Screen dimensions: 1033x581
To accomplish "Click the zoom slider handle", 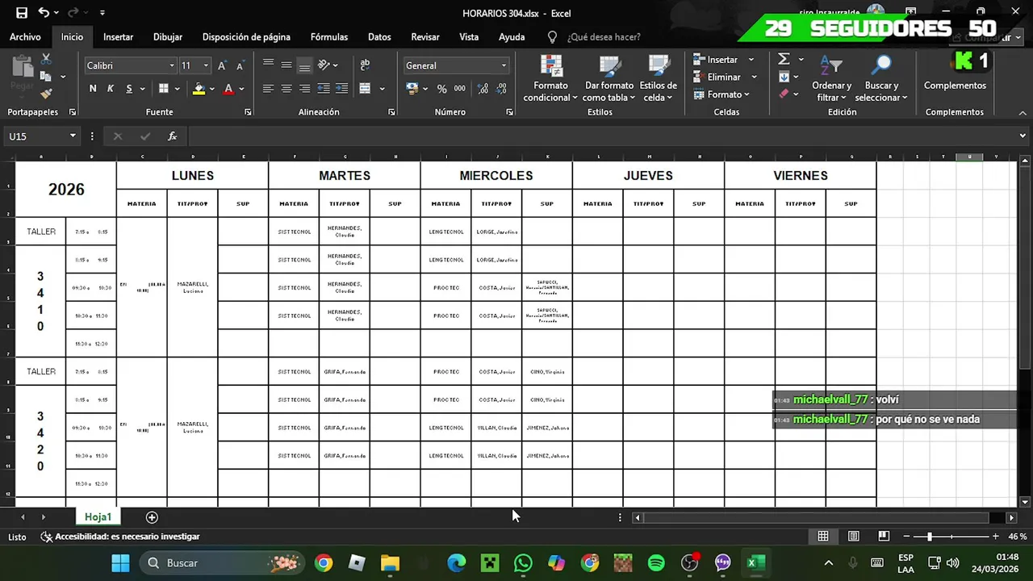I will [930, 537].
